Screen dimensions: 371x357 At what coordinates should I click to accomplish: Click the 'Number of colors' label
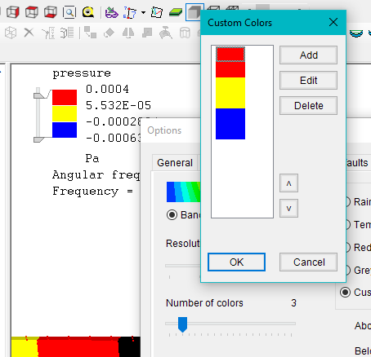click(x=204, y=303)
